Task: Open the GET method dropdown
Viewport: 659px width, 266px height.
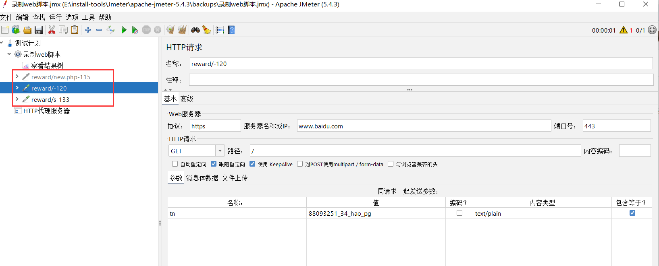Action: pyautogui.click(x=220, y=151)
